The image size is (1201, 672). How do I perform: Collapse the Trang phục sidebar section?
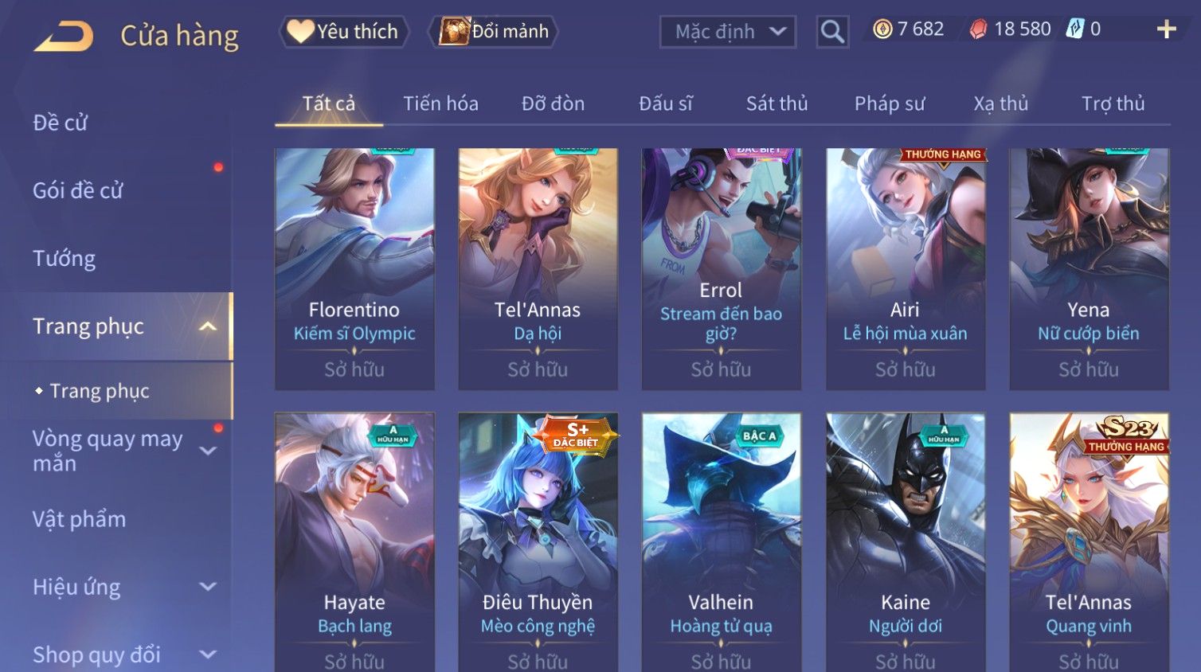tap(208, 326)
